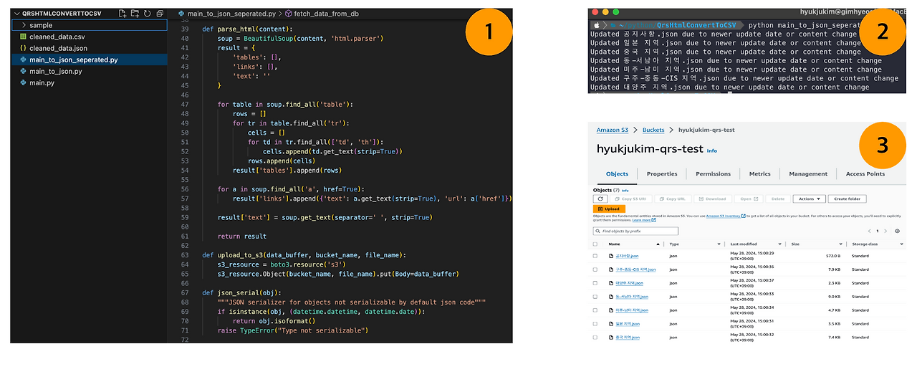
Task: Click the Buckets breadcrumb link
Action: point(653,130)
